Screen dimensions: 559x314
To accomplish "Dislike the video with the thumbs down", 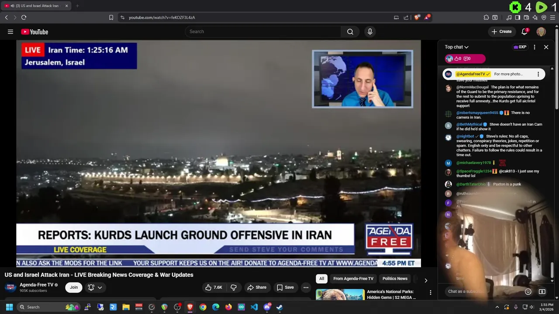I will point(234,287).
